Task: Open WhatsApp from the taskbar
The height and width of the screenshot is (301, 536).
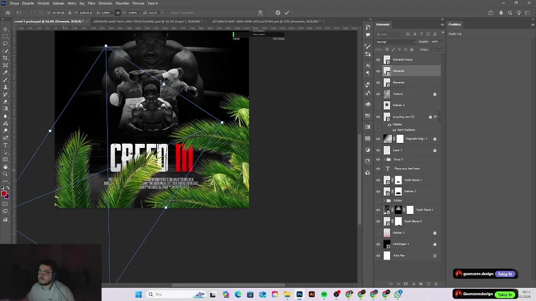Action: [x=398, y=294]
